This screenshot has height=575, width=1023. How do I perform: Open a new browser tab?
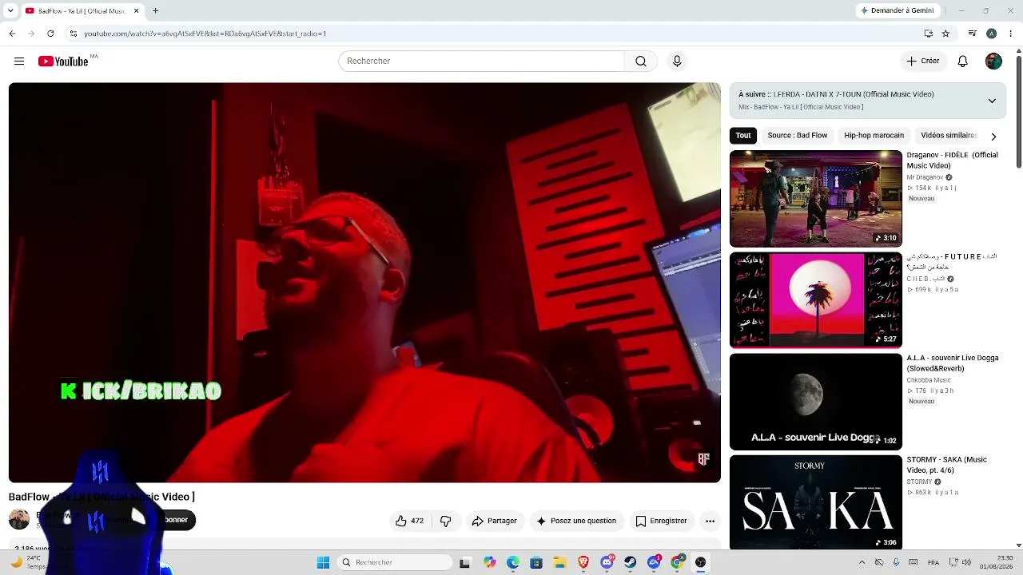pyautogui.click(x=155, y=10)
